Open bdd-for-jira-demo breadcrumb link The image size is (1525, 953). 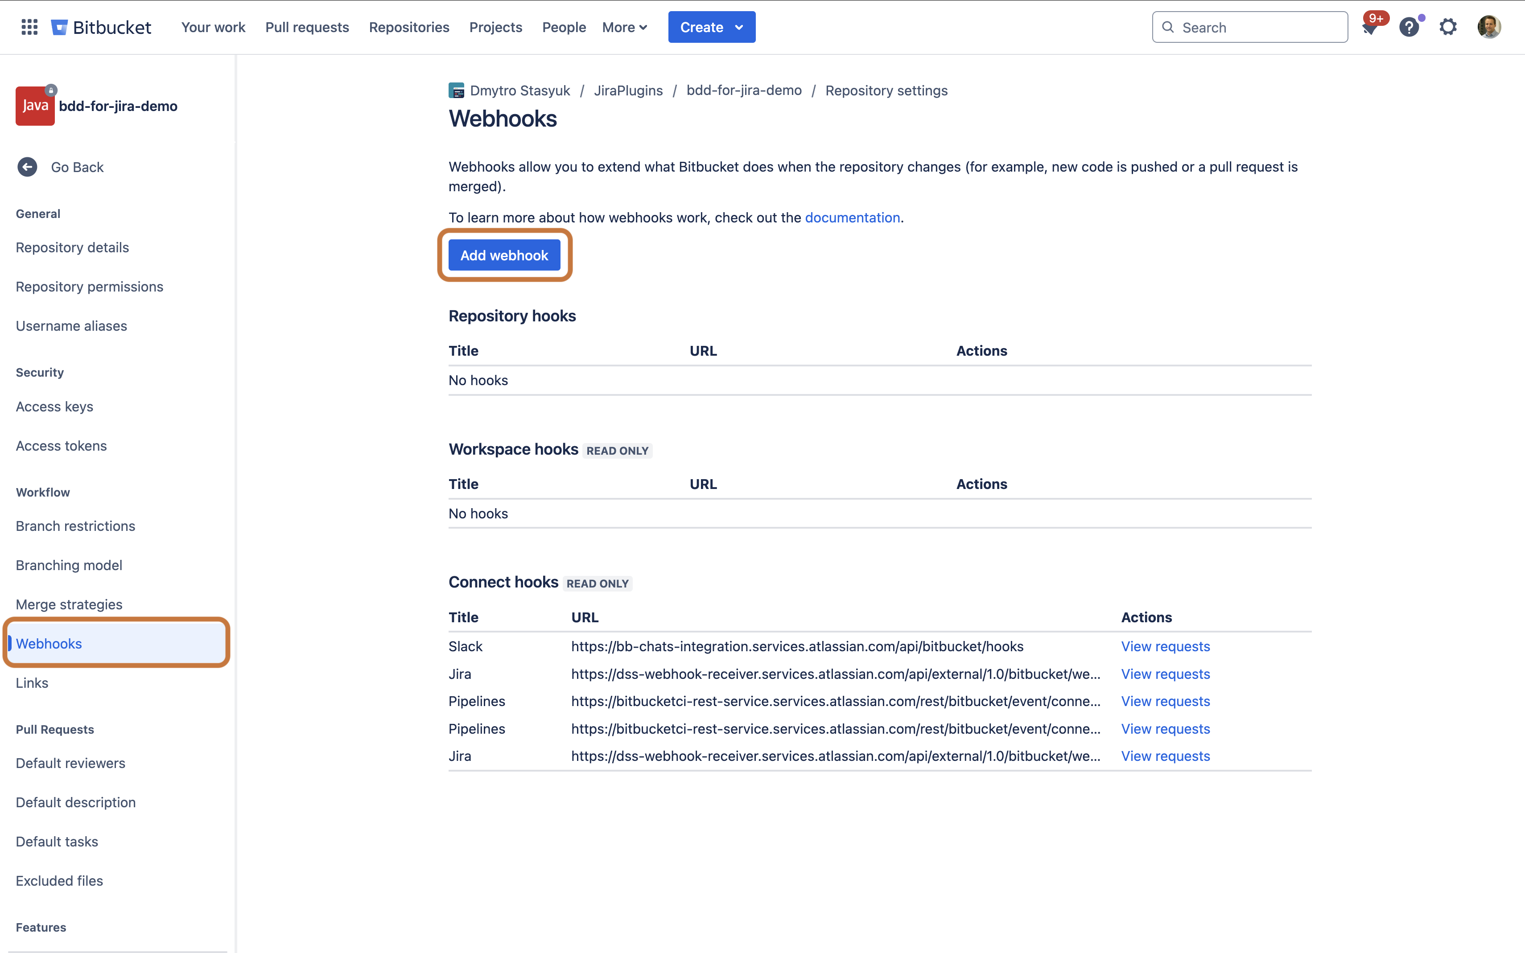pos(744,91)
